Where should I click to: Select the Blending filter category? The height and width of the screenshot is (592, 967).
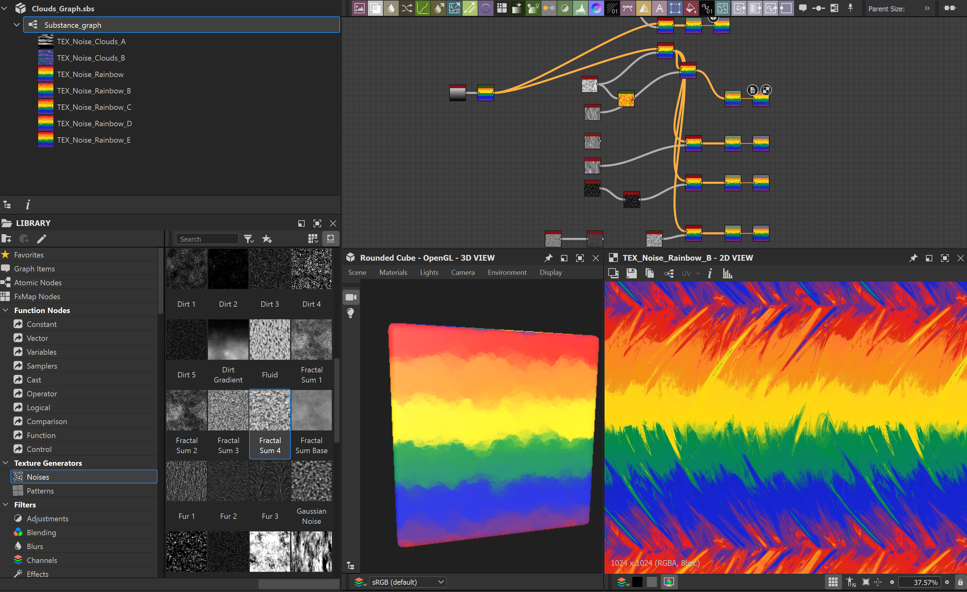click(x=84, y=532)
